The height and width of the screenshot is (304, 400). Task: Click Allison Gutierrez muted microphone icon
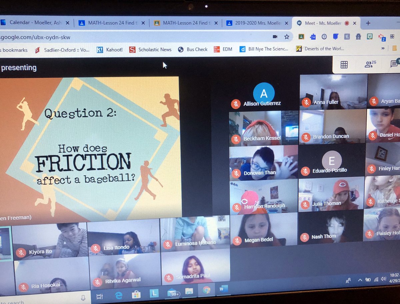[x=236, y=104]
